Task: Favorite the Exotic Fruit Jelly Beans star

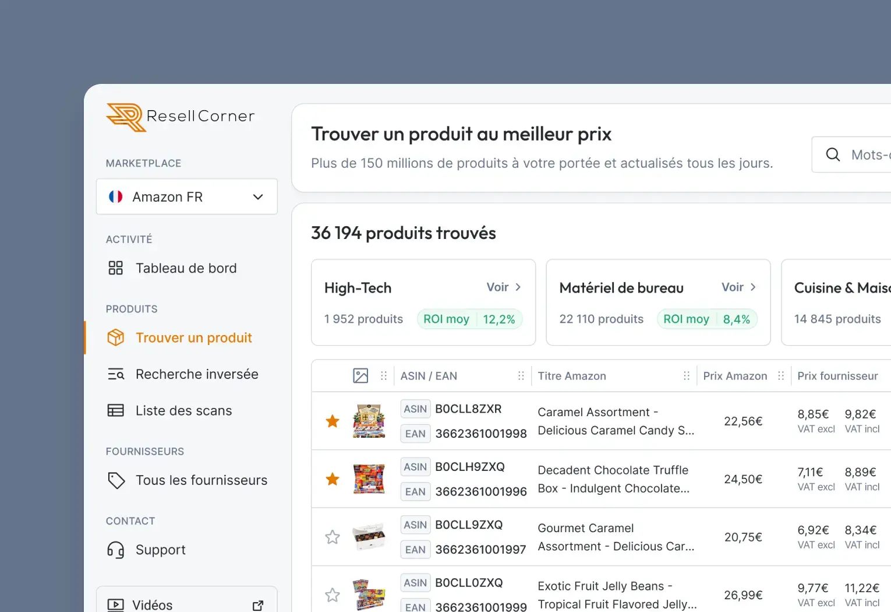Action: click(333, 595)
